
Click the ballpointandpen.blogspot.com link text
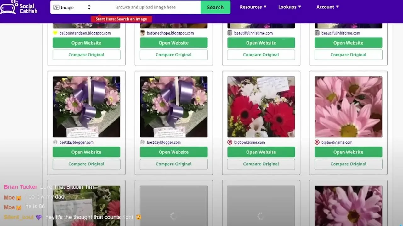85,33
